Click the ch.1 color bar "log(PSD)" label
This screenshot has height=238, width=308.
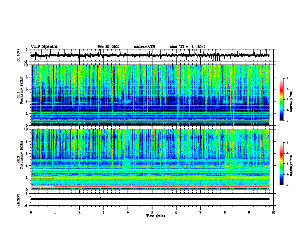click(x=291, y=101)
